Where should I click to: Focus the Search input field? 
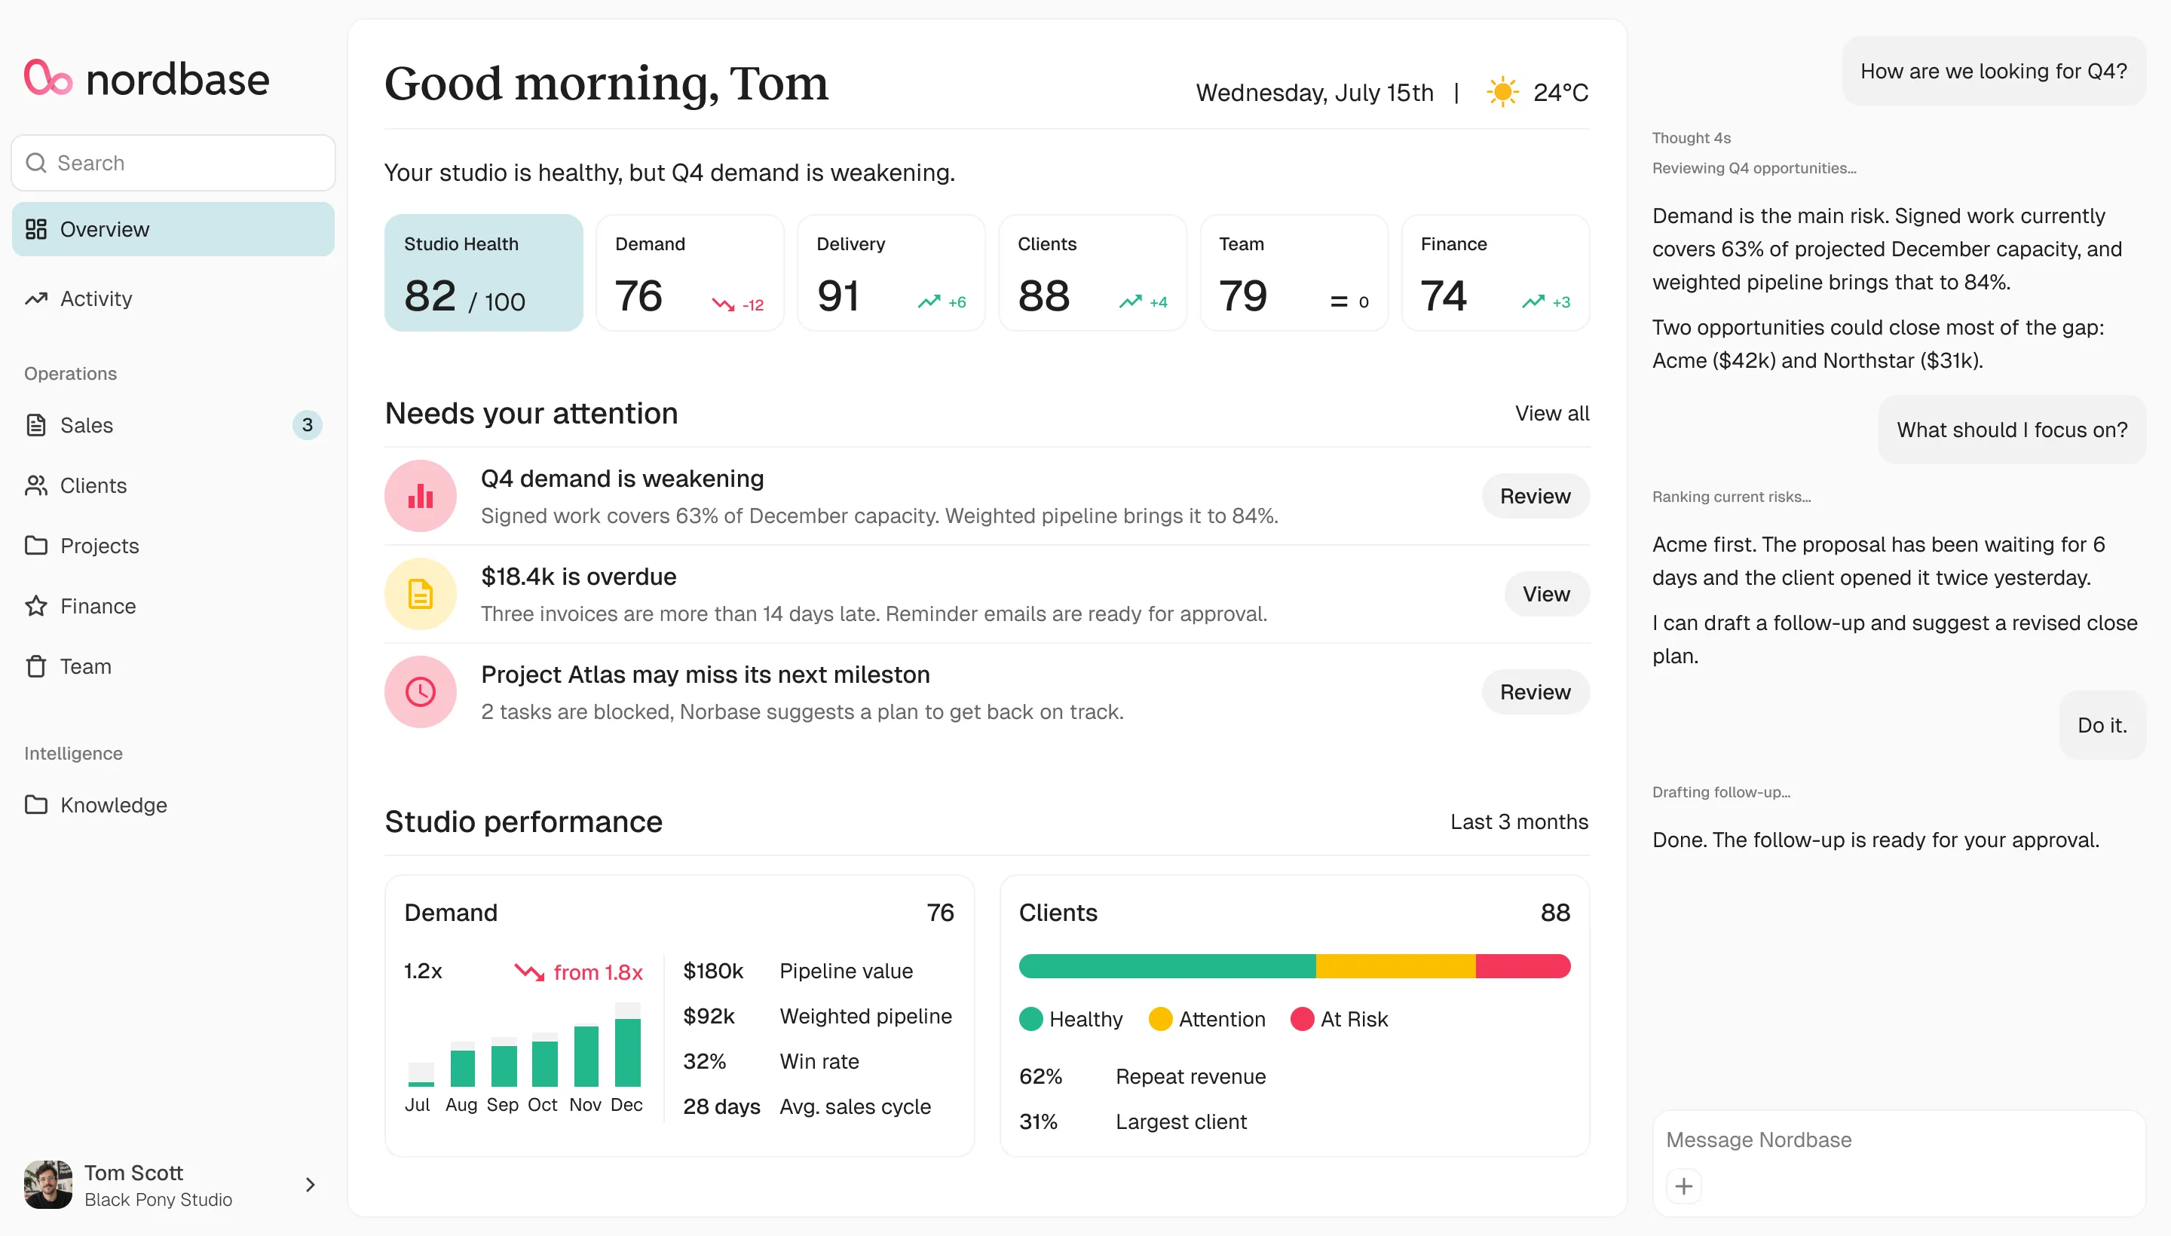[173, 163]
